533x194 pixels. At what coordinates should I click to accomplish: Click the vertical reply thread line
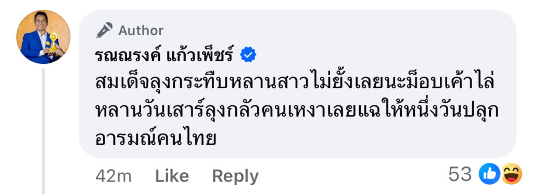click(44, 131)
